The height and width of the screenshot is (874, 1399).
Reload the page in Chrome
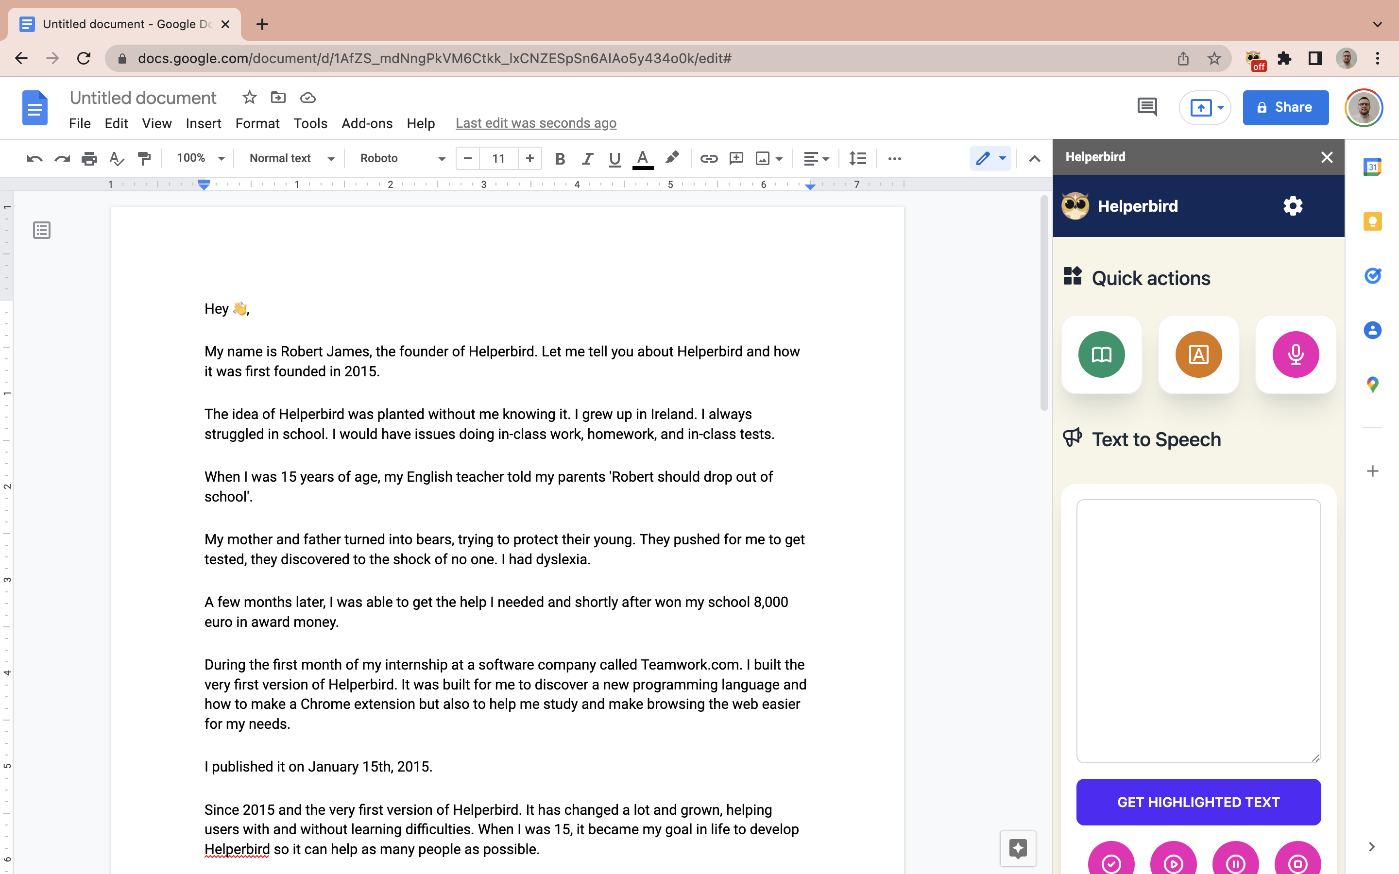point(84,58)
